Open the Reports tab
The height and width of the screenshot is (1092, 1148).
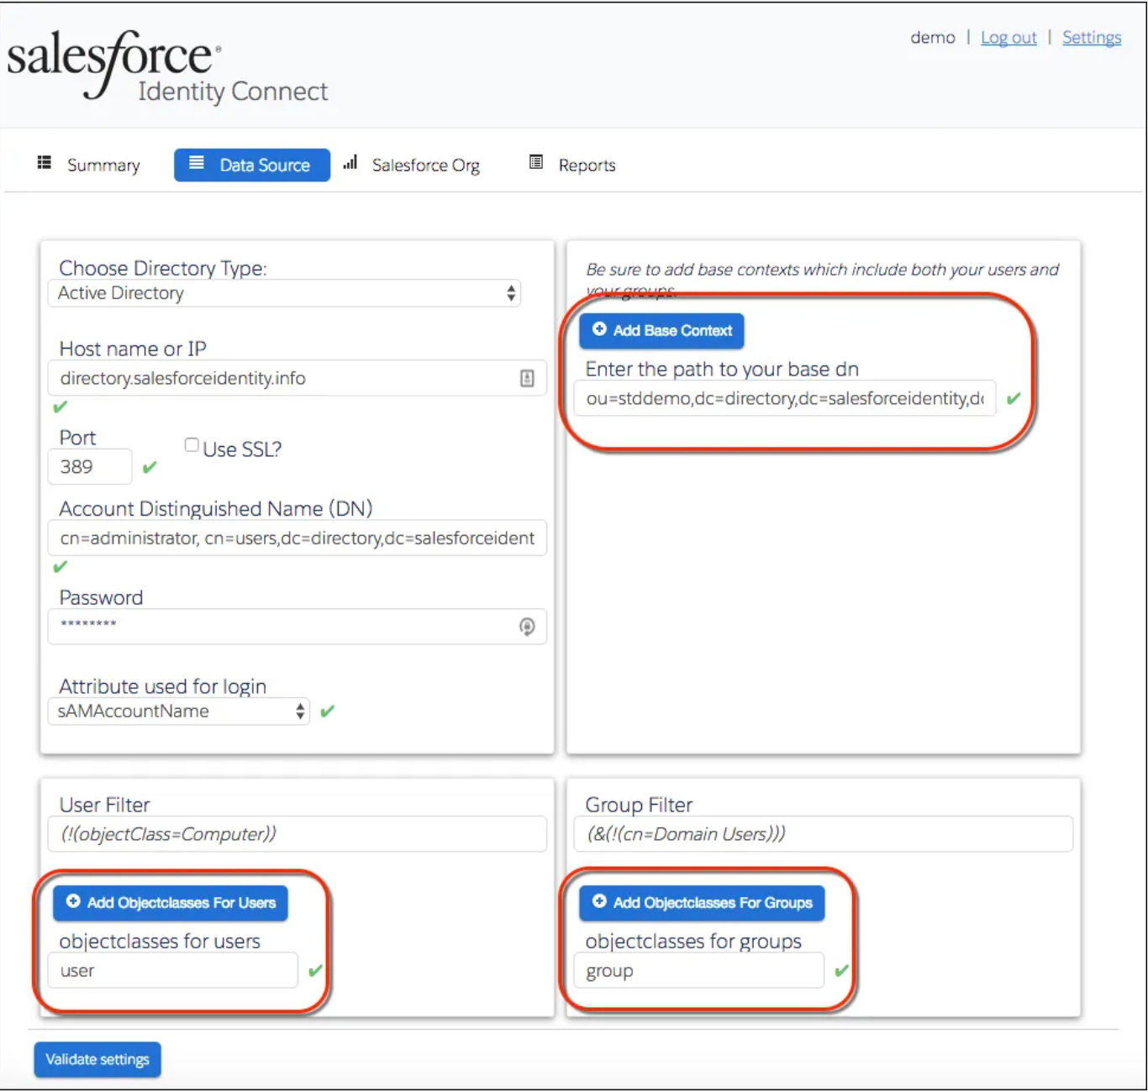(572, 165)
